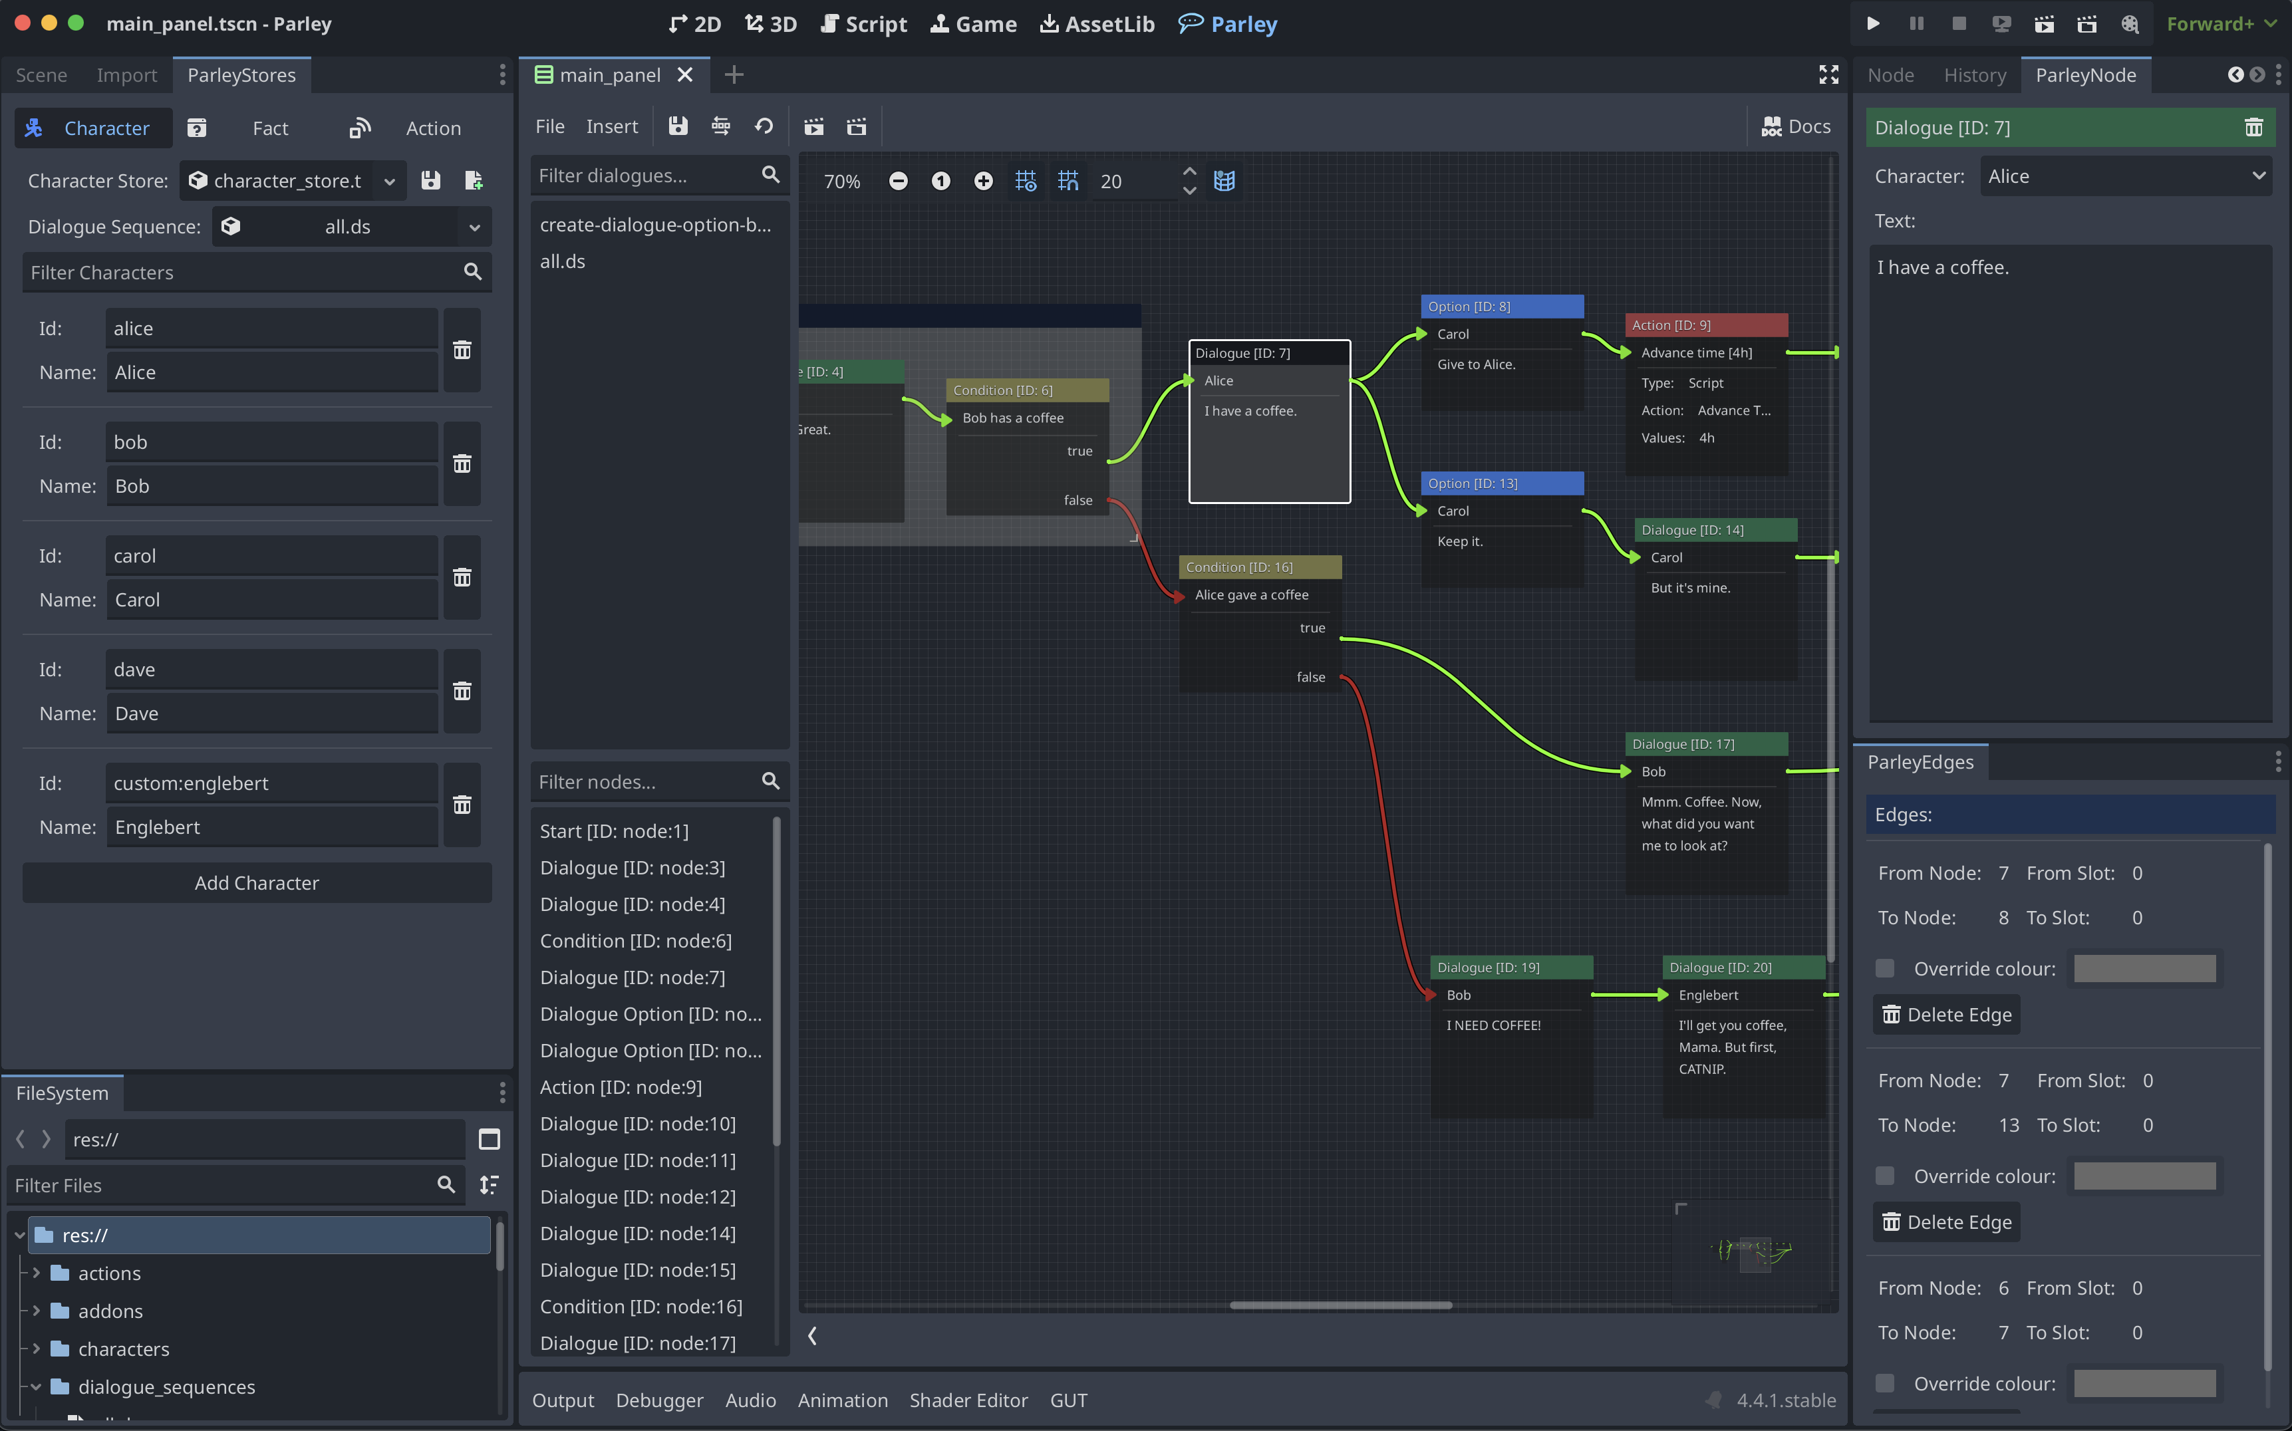The width and height of the screenshot is (2292, 1431).
Task: Click the Add Character button
Action: (x=257, y=882)
